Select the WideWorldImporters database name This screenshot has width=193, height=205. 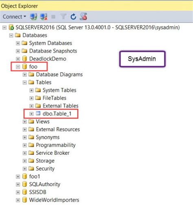(54, 200)
